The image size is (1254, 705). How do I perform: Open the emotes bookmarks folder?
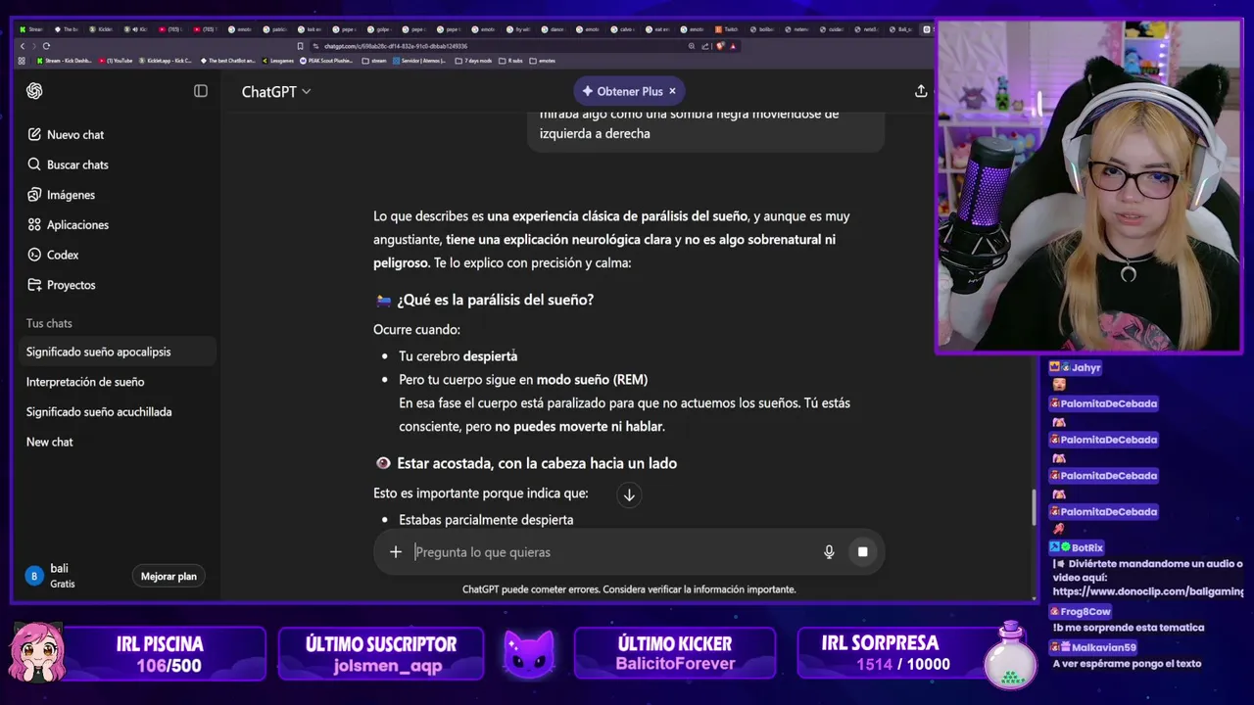pyautogui.click(x=543, y=61)
